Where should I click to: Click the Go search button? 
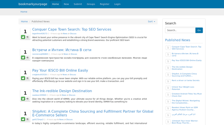(199, 30)
